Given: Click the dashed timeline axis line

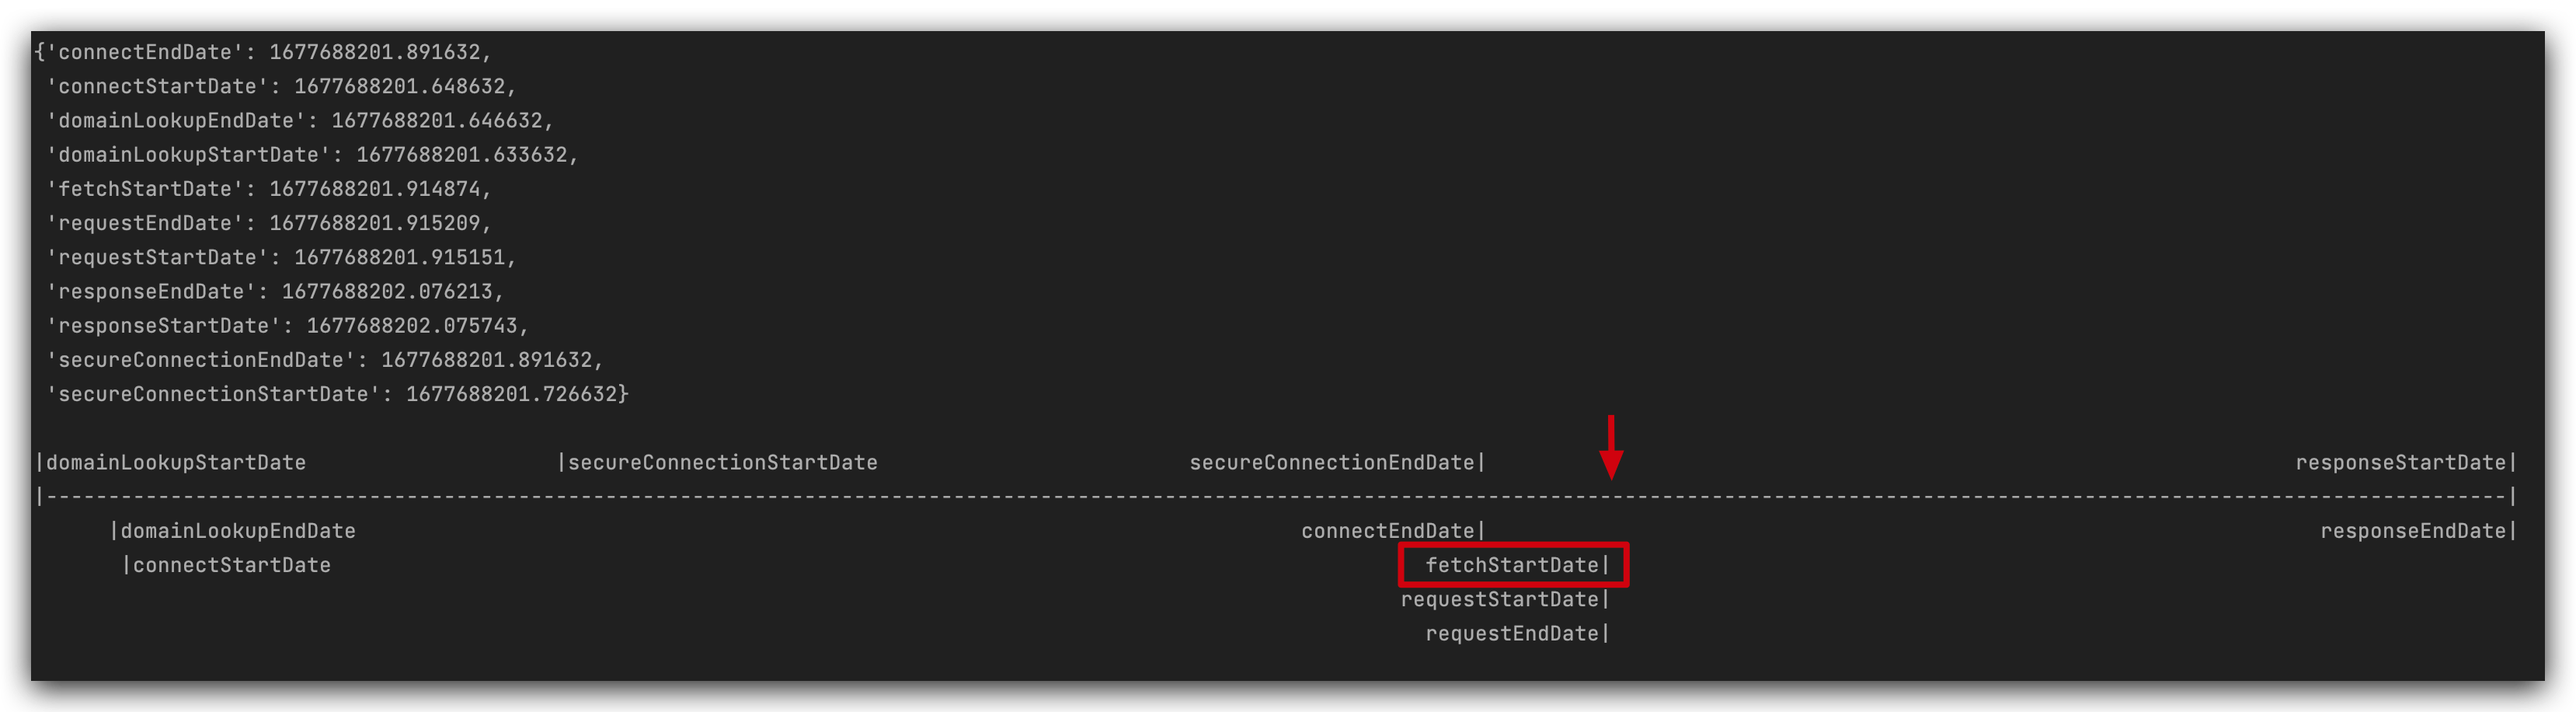Looking at the screenshot, I should click(1276, 496).
